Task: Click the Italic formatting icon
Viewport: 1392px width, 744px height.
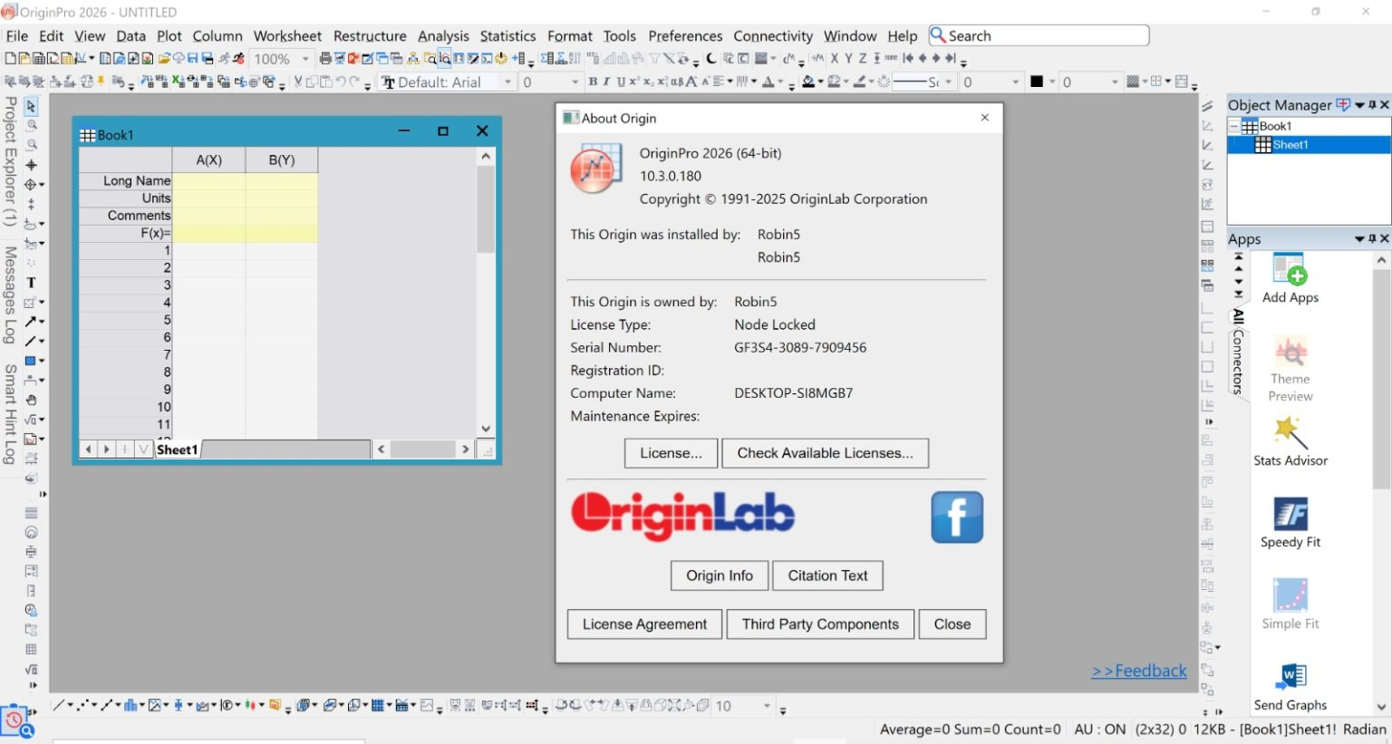Action: tap(606, 82)
